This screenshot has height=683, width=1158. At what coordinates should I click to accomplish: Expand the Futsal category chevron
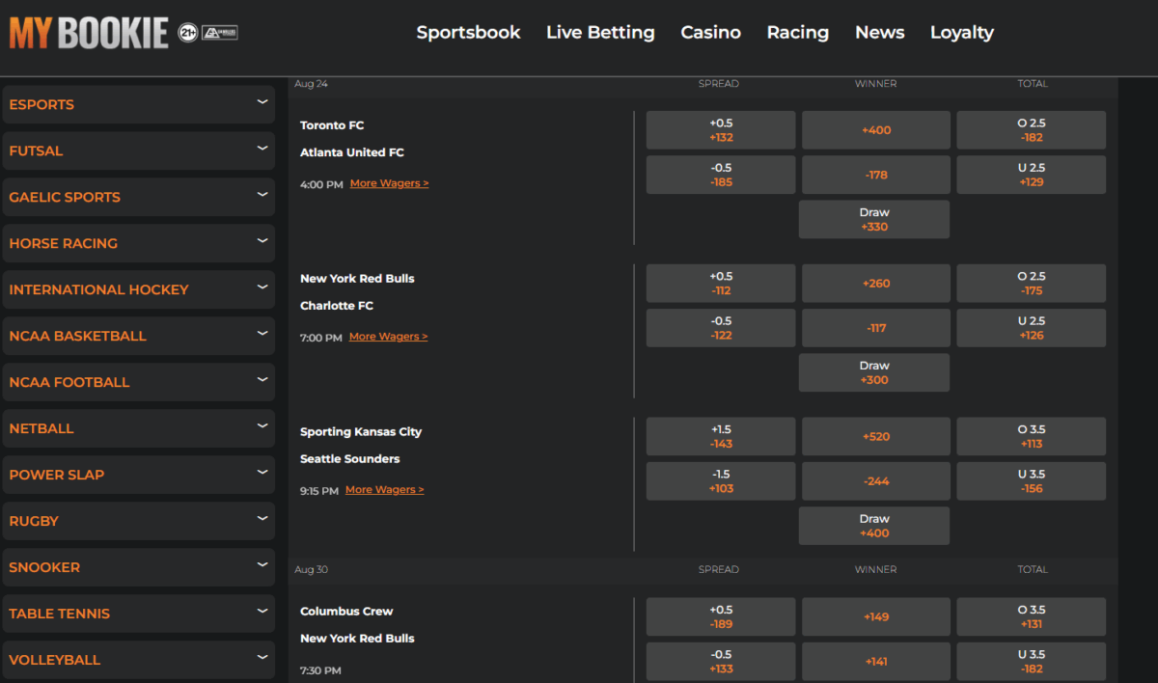click(262, 148)
